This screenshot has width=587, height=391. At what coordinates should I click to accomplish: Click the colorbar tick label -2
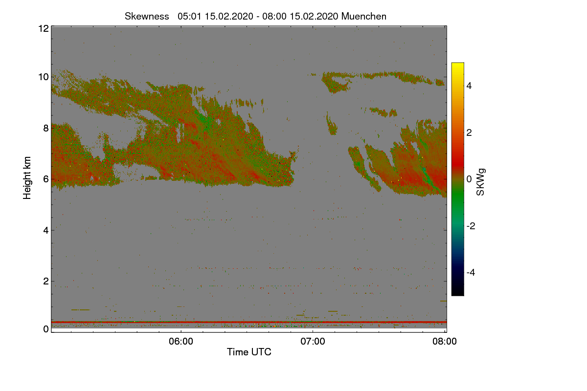click(471, 226)
